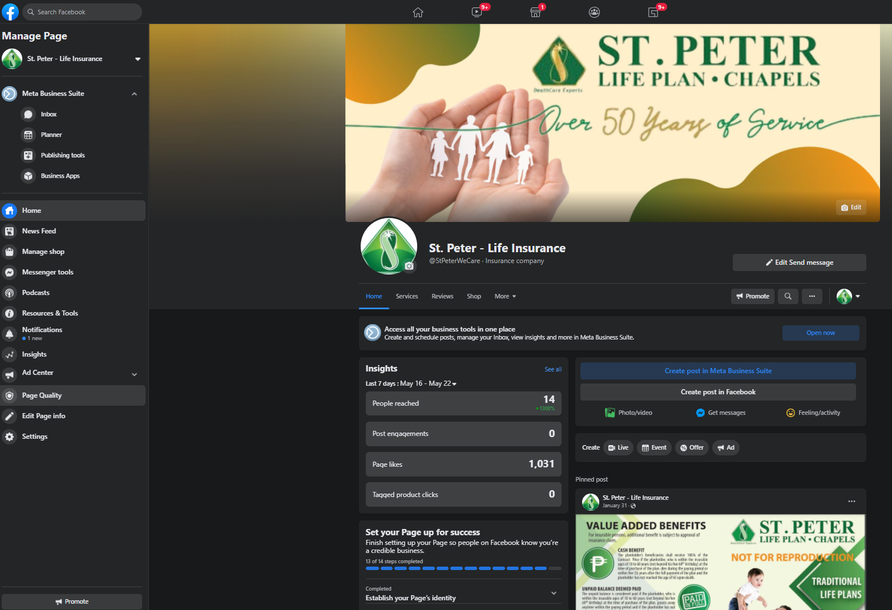Viewport: 892px width, 610px height.
Task: Click the Facebook logo icon
Action: (10, 12)
